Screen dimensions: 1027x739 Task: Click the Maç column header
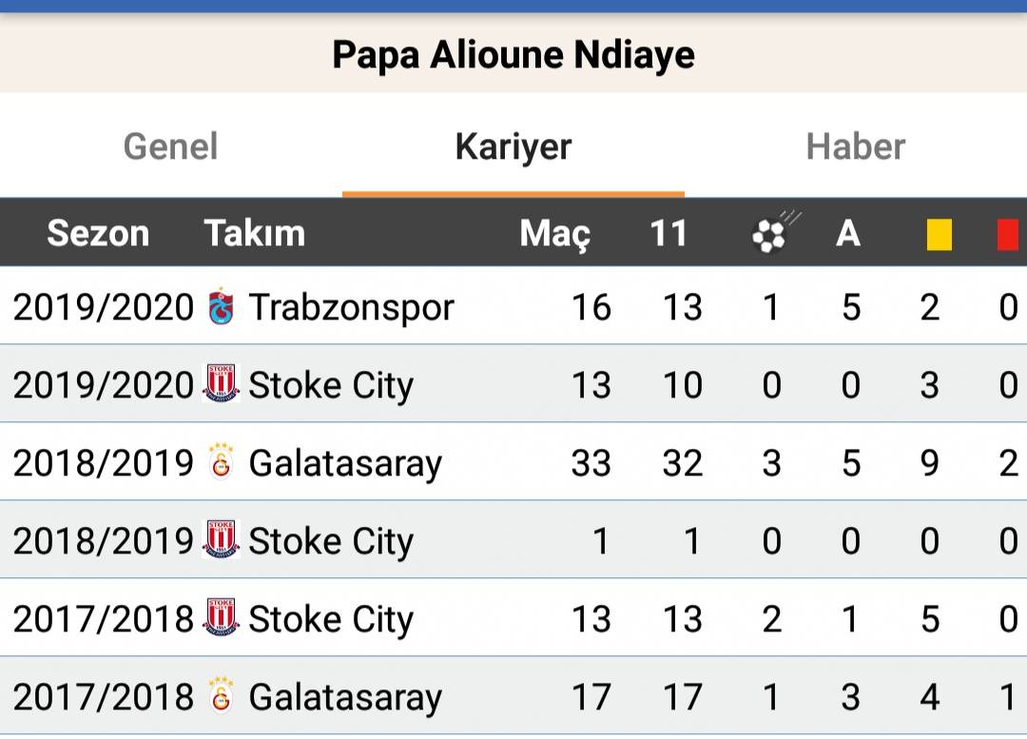click(555, 234)
